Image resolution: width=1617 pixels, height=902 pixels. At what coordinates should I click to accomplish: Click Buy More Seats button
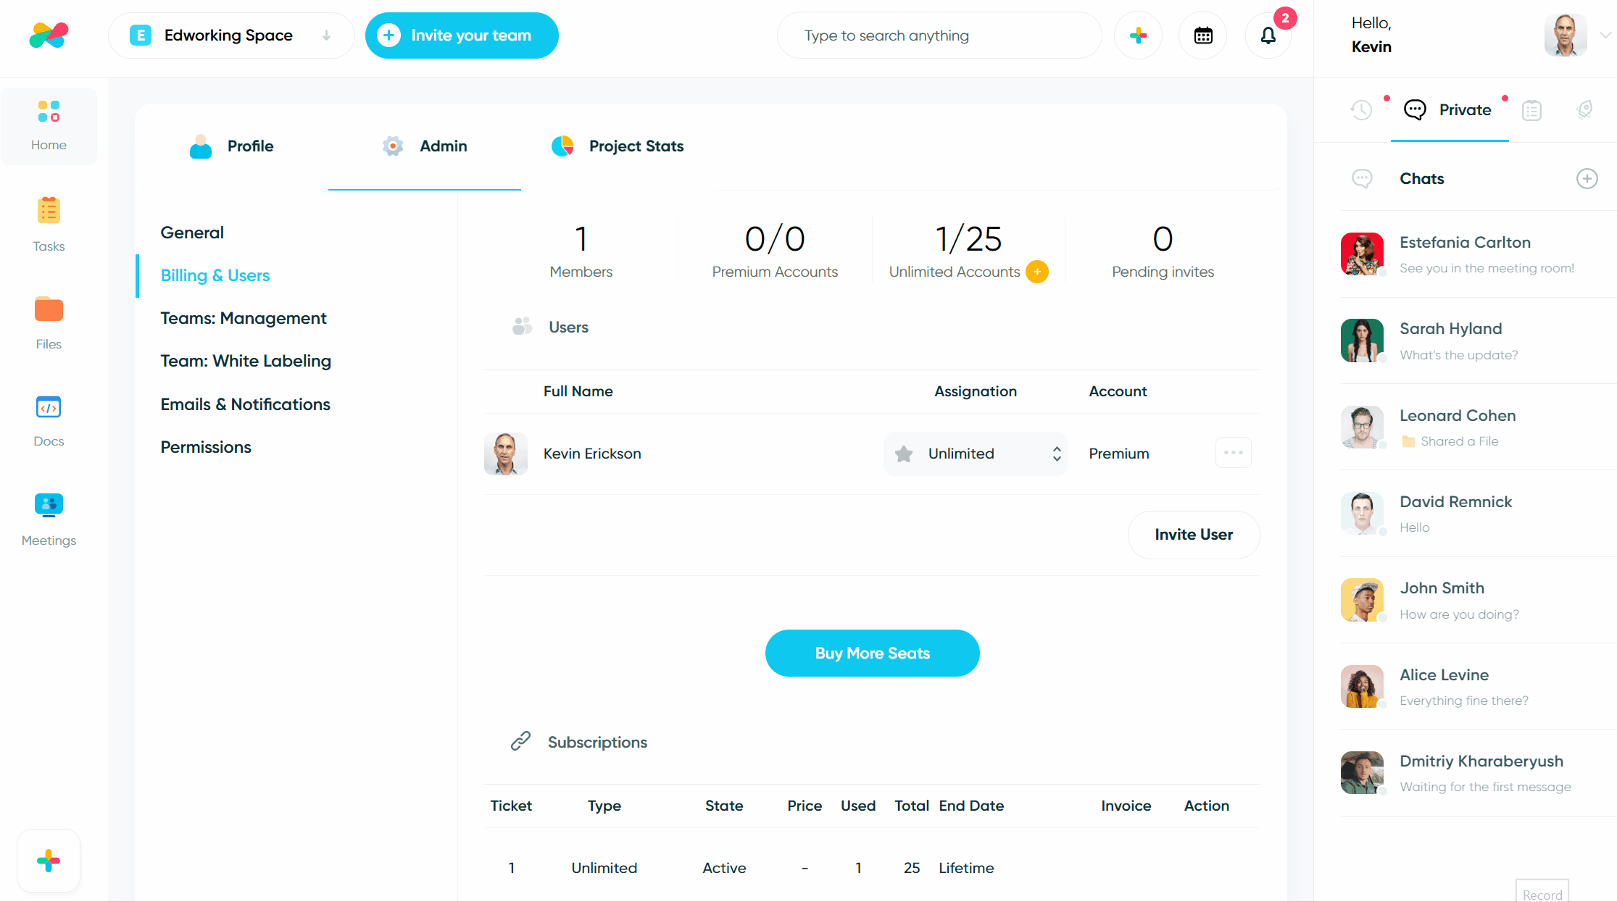click(x=873, y=653)
